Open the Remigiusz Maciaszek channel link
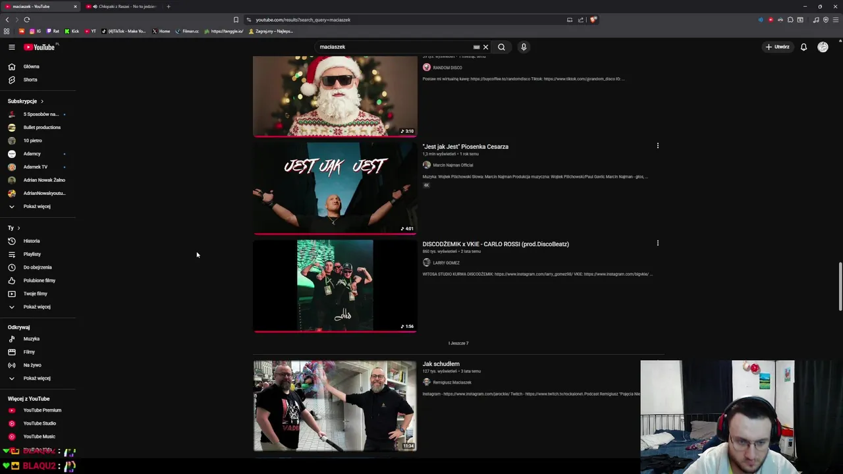843x474 pixels. pyautogui.click(x=452, y=382)
